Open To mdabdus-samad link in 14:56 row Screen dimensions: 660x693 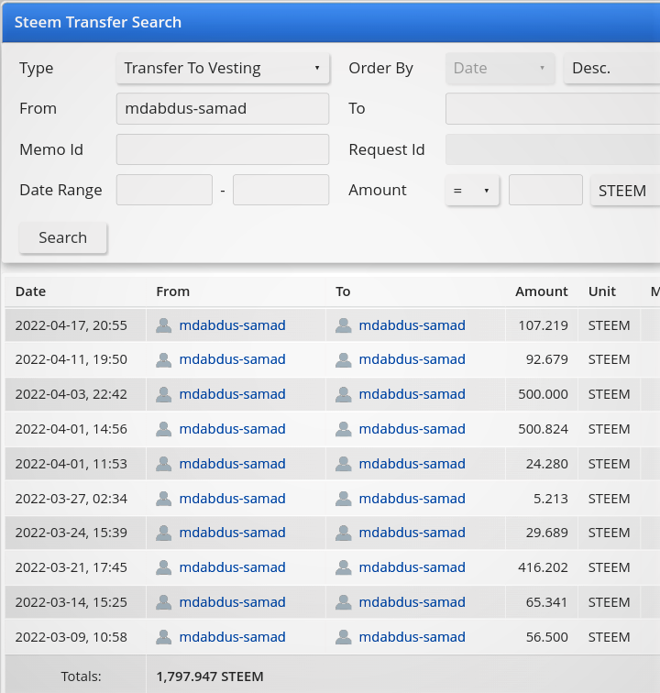(412, 429)
